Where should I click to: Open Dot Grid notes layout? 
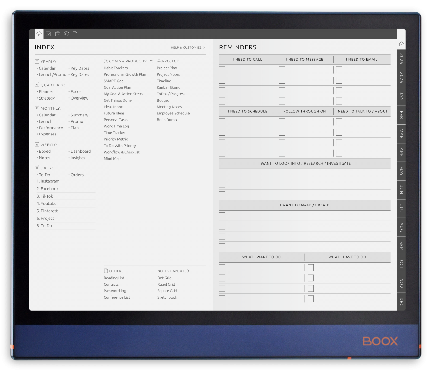[164, 278]
